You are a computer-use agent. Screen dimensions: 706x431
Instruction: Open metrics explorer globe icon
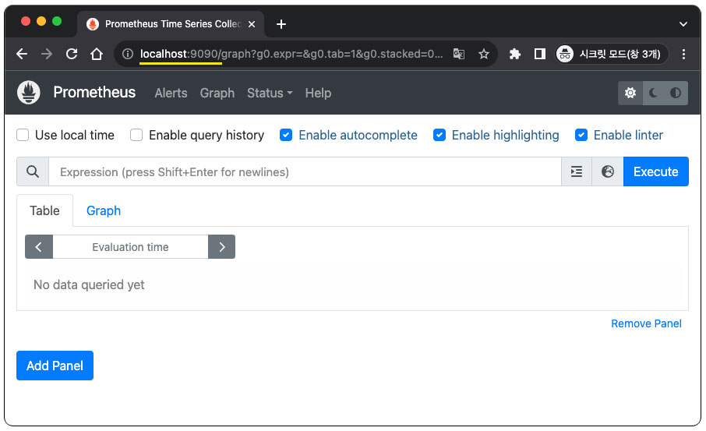pos(607,171)
